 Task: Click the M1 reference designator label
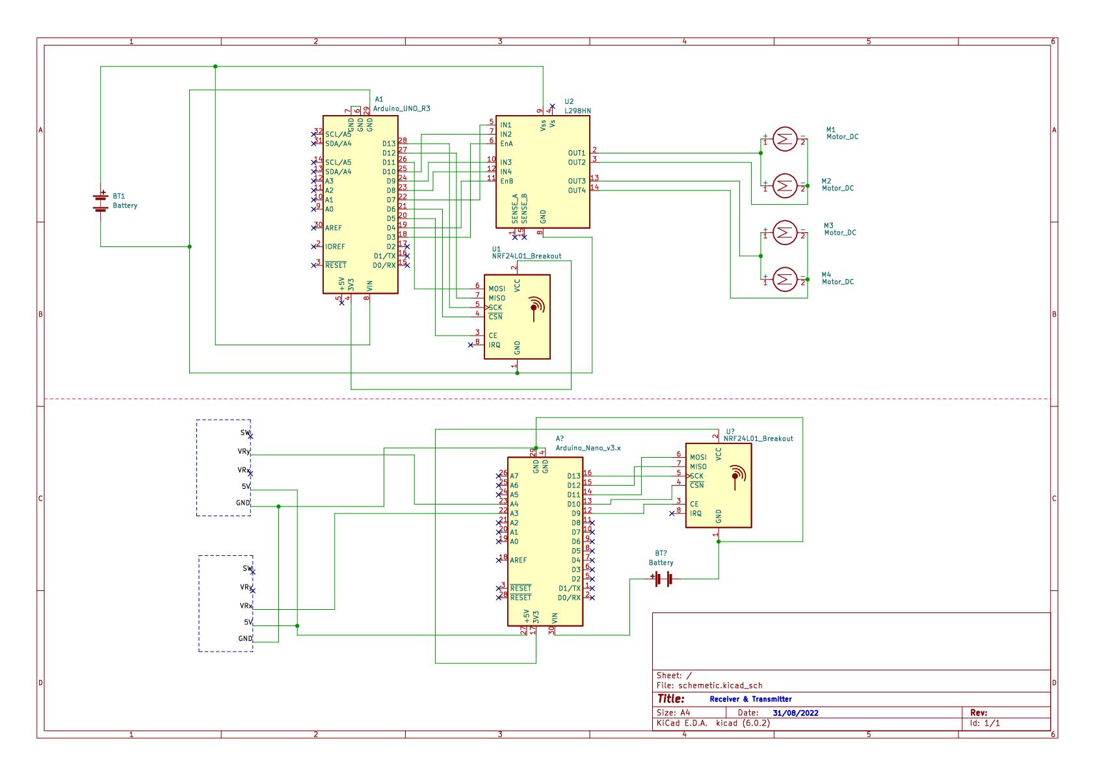pos(831,129)
